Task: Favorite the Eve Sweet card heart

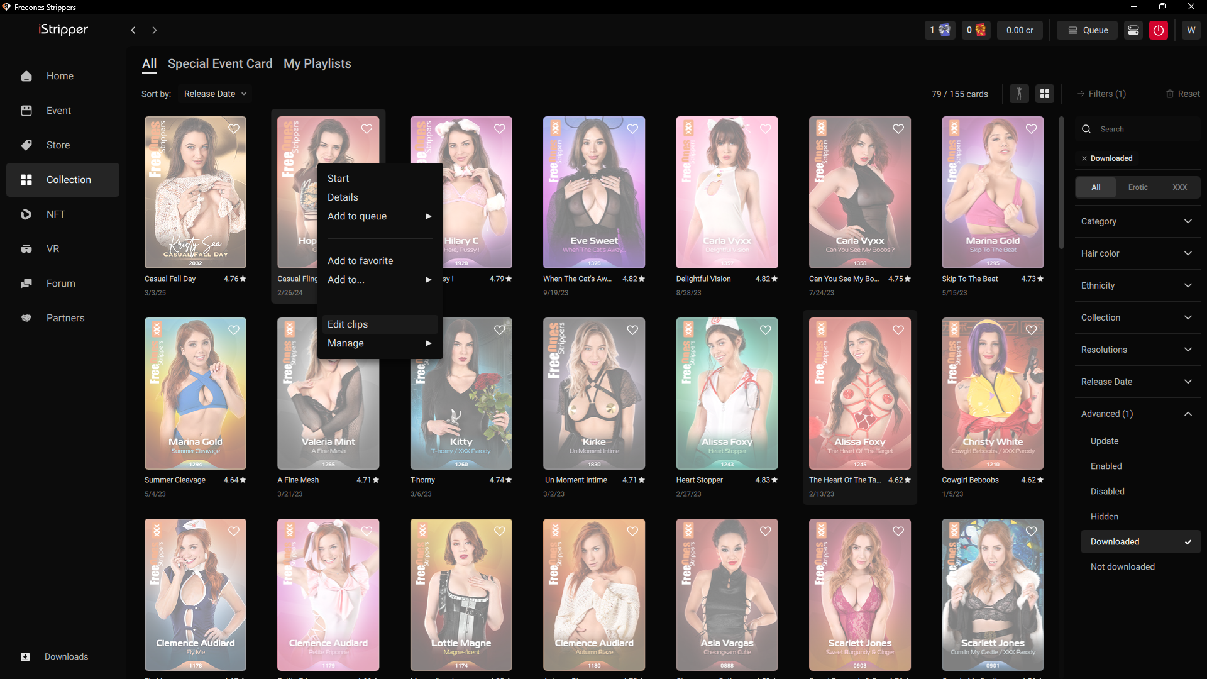Action: coord(632,129)
